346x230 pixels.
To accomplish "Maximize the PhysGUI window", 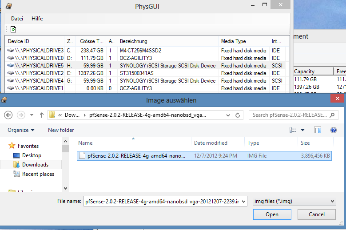I will 265,4.
